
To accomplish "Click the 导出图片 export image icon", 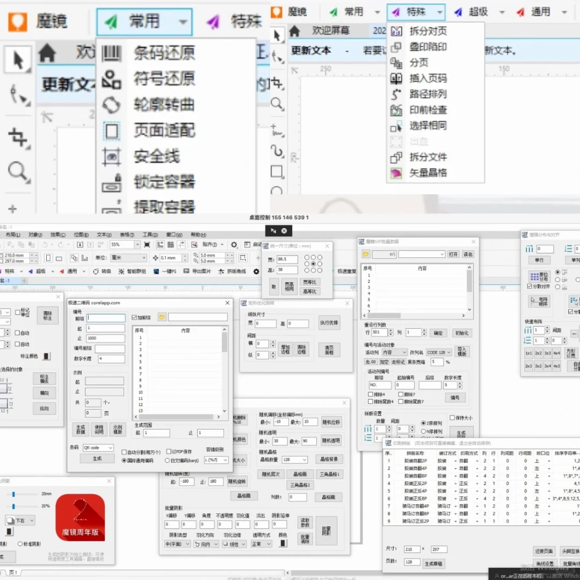I will (x=186, y=272).
